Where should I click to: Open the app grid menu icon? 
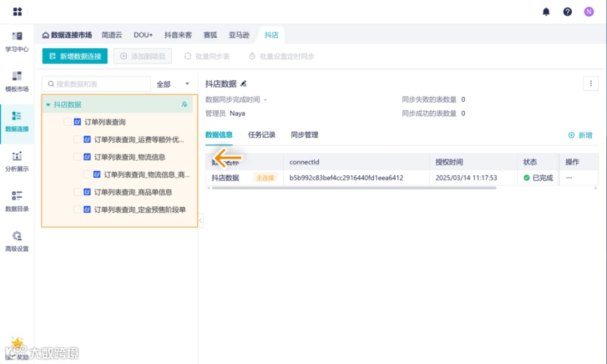[17, 12]
